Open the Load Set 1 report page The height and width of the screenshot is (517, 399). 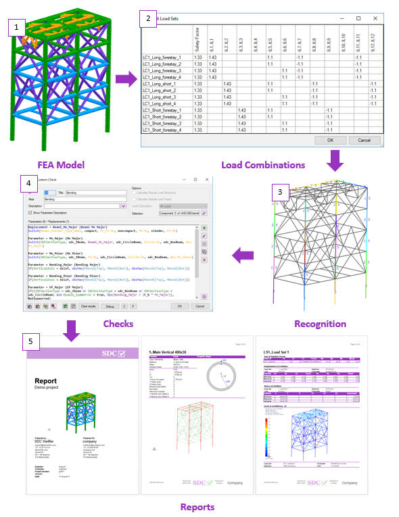pyautogui.click(x=312, y=415)
